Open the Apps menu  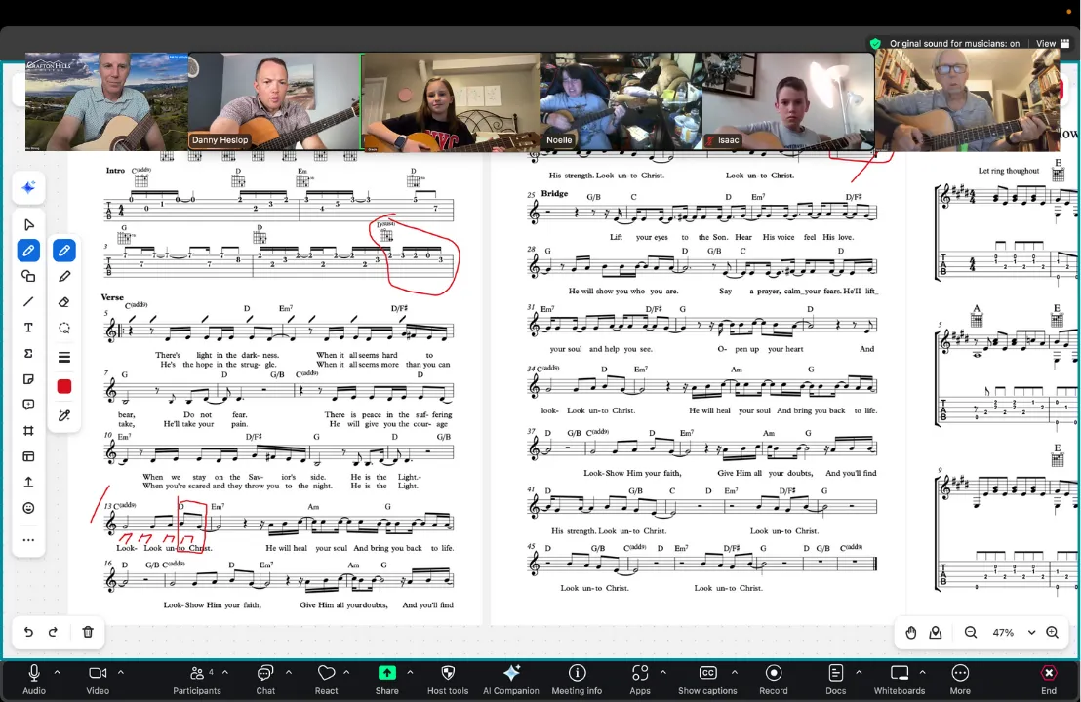coord(640,680)
